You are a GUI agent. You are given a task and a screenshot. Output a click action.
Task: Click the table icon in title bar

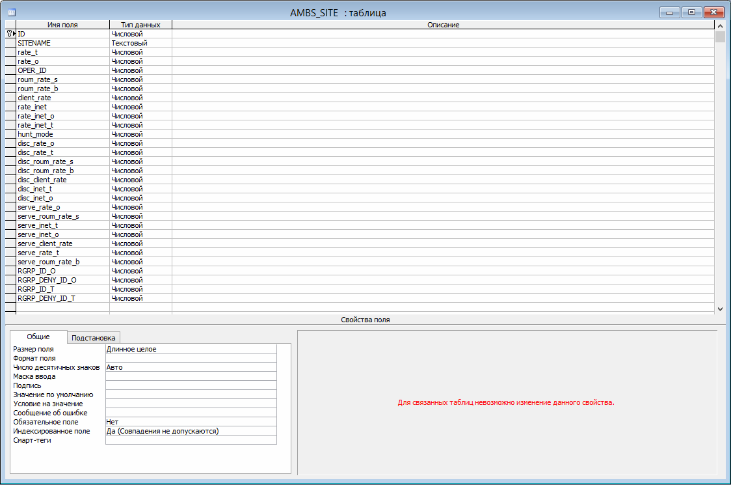pyautogui.click(x=11, y=12)
